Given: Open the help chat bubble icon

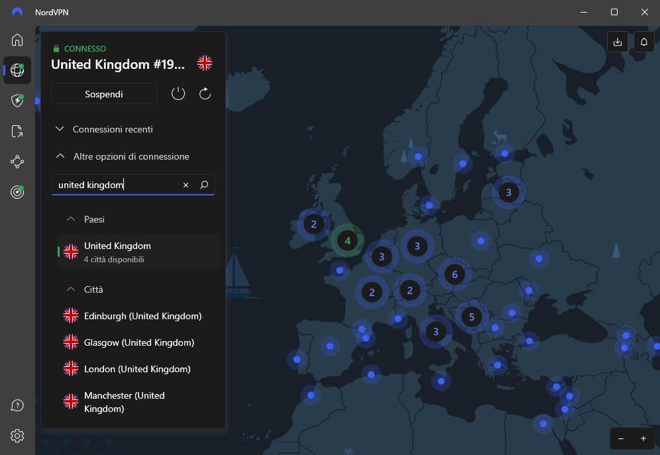Looking at the screenshot, I should point(17,405).
